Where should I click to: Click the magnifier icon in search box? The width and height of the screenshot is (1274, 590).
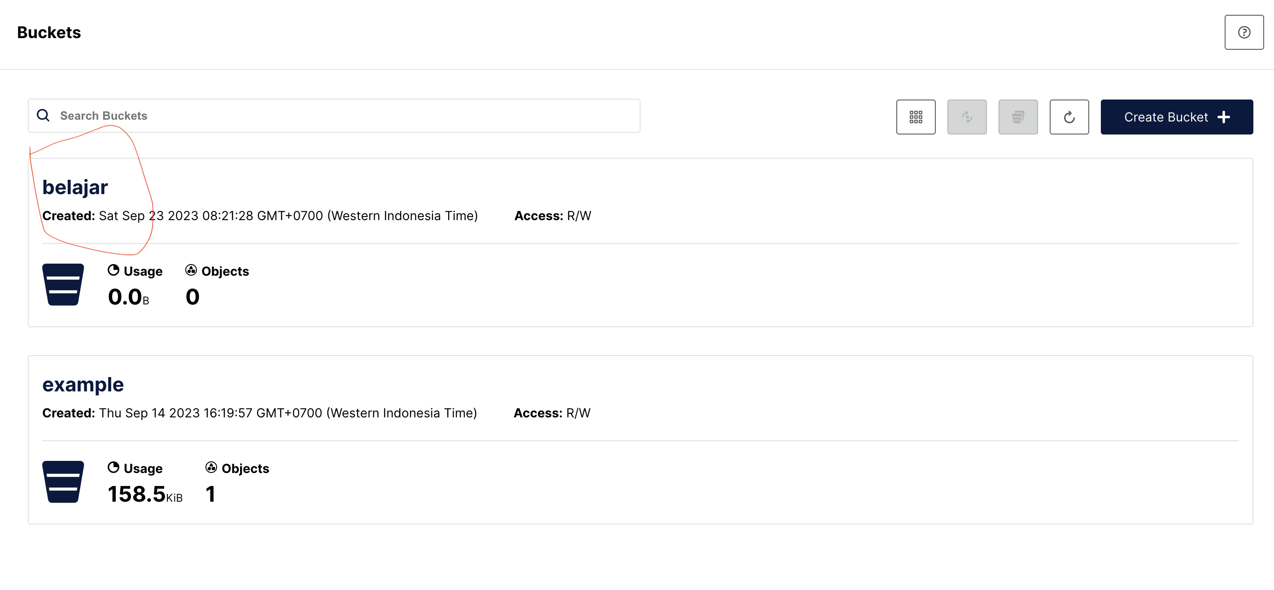point(44,116)
